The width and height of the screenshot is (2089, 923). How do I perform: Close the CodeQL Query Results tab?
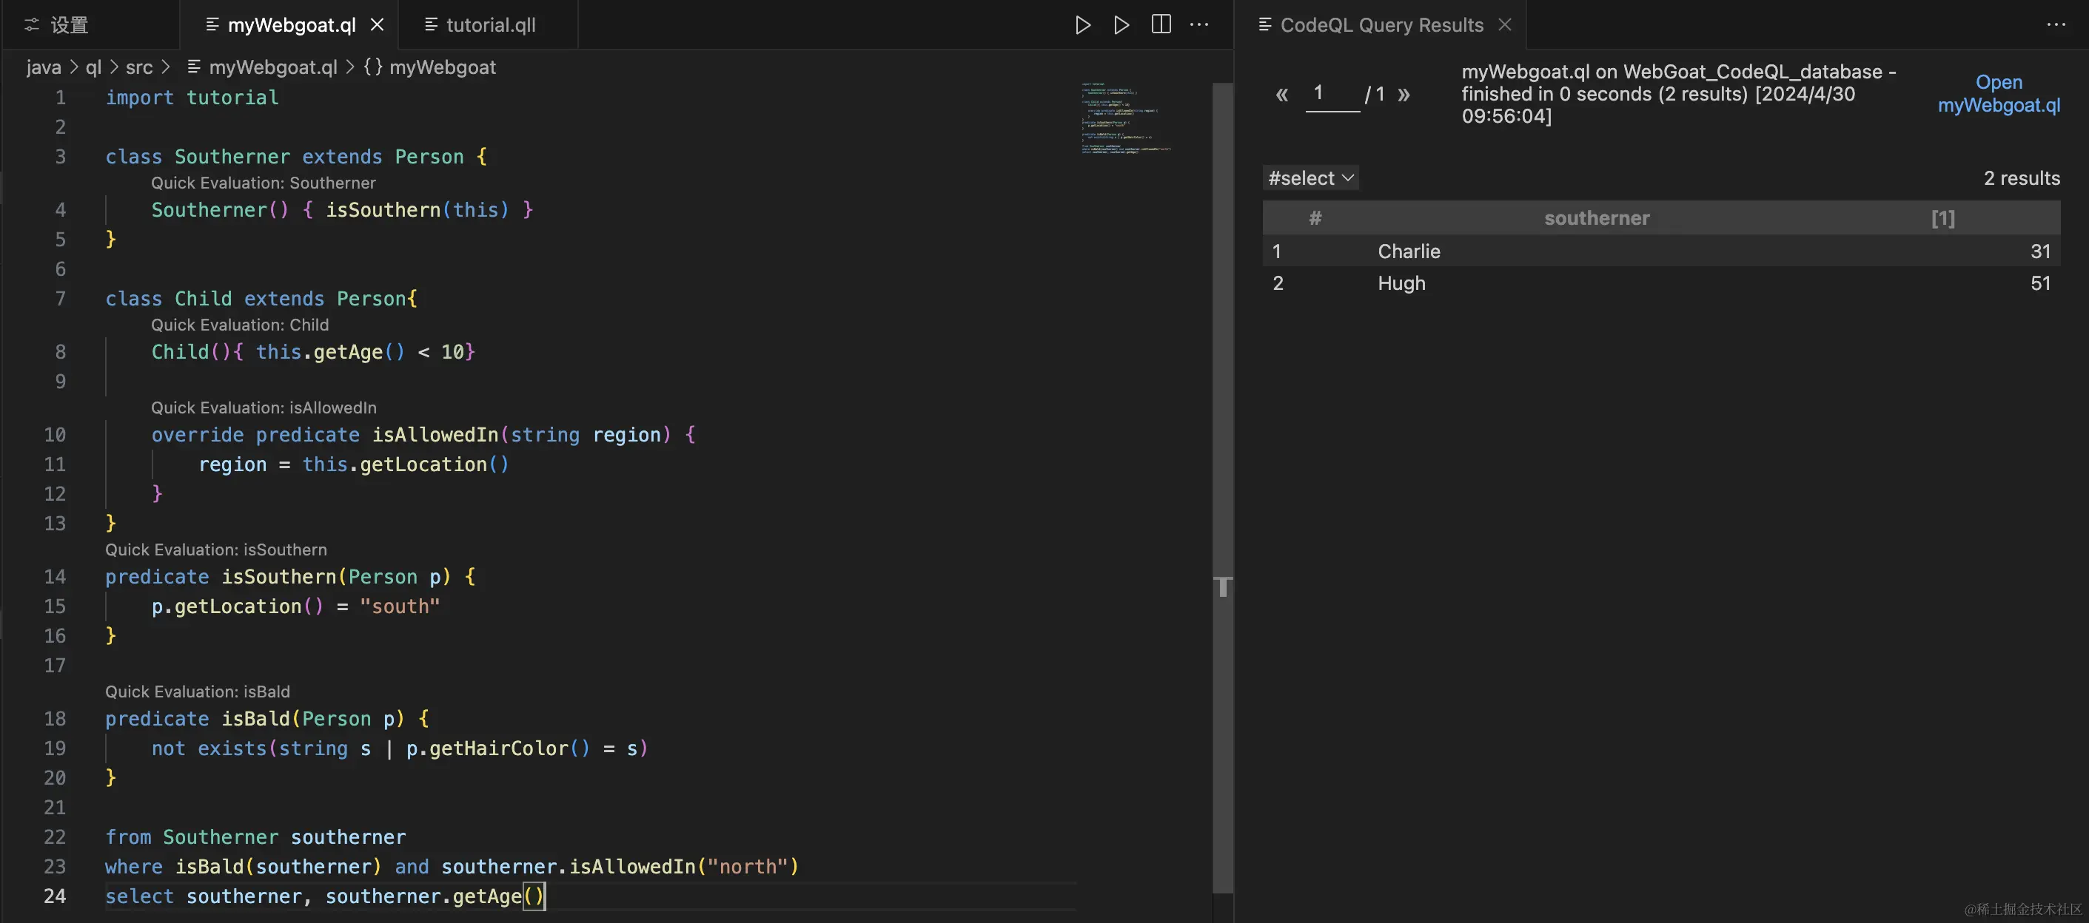click(1505, 25)
